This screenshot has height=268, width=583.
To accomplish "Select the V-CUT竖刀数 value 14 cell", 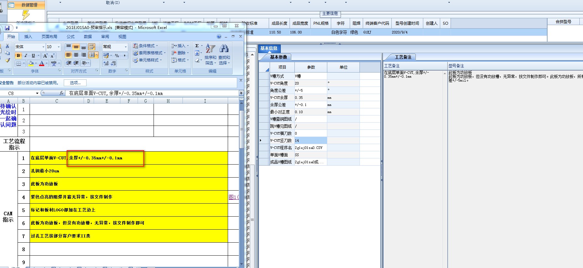I will point(311,141).
